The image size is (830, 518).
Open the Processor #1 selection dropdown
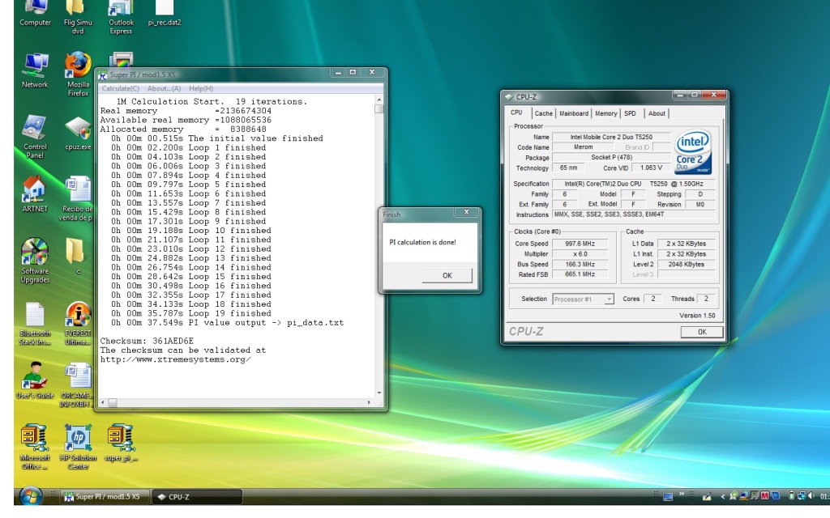tap(583, 299)
